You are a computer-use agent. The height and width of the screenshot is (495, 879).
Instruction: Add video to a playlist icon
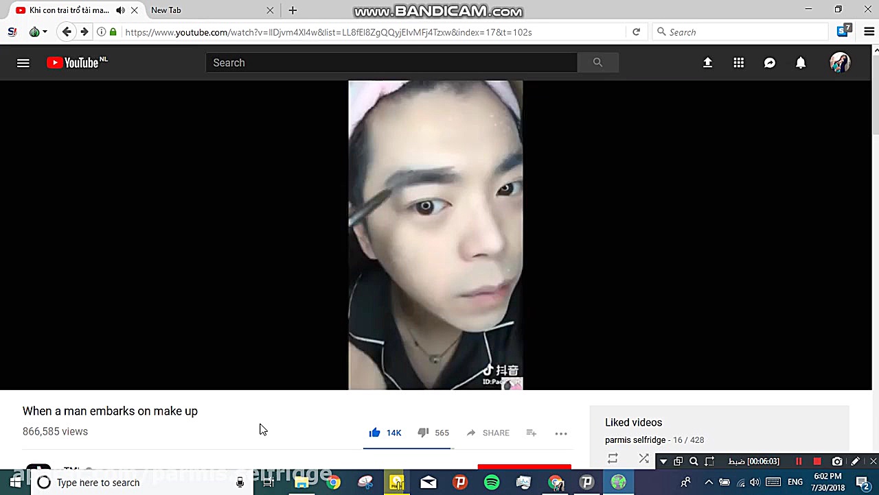click(x=531, y=433)
